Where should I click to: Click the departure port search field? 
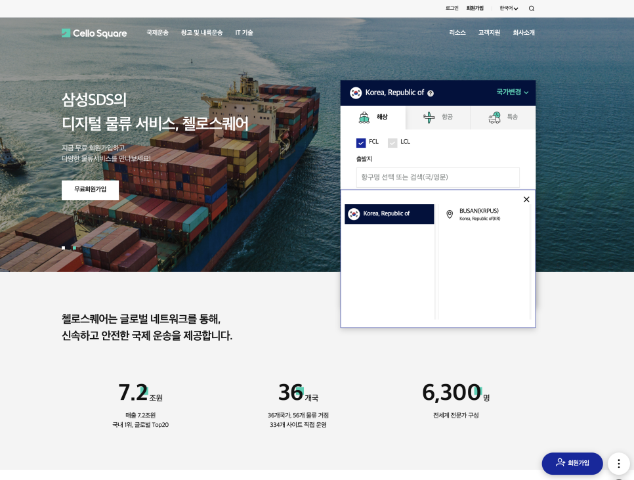click(x=438, y=177)
